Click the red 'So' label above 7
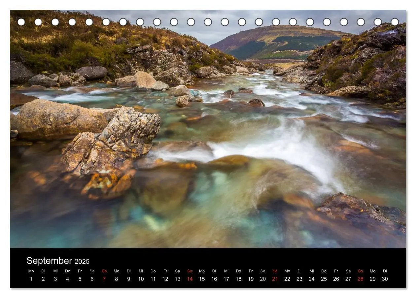The height and width of the screenshot is (298, 416). (104, 271)
